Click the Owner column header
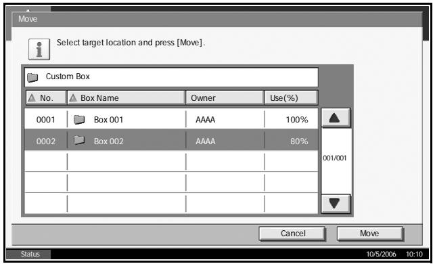The width and height of the screenshot is (433, 264). coord(225,97)
